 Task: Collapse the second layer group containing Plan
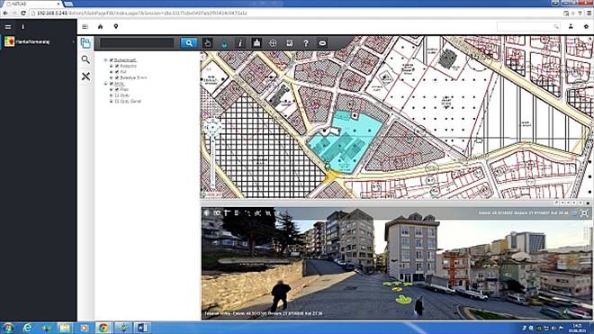point(106,84)
